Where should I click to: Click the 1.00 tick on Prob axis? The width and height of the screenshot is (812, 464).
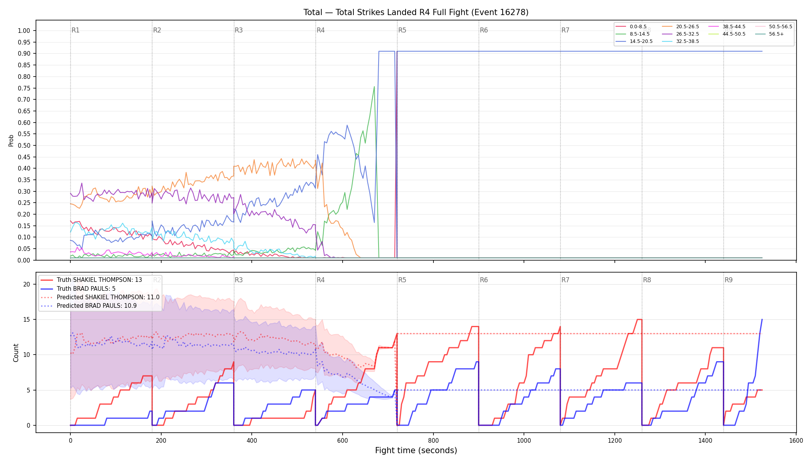24,31
